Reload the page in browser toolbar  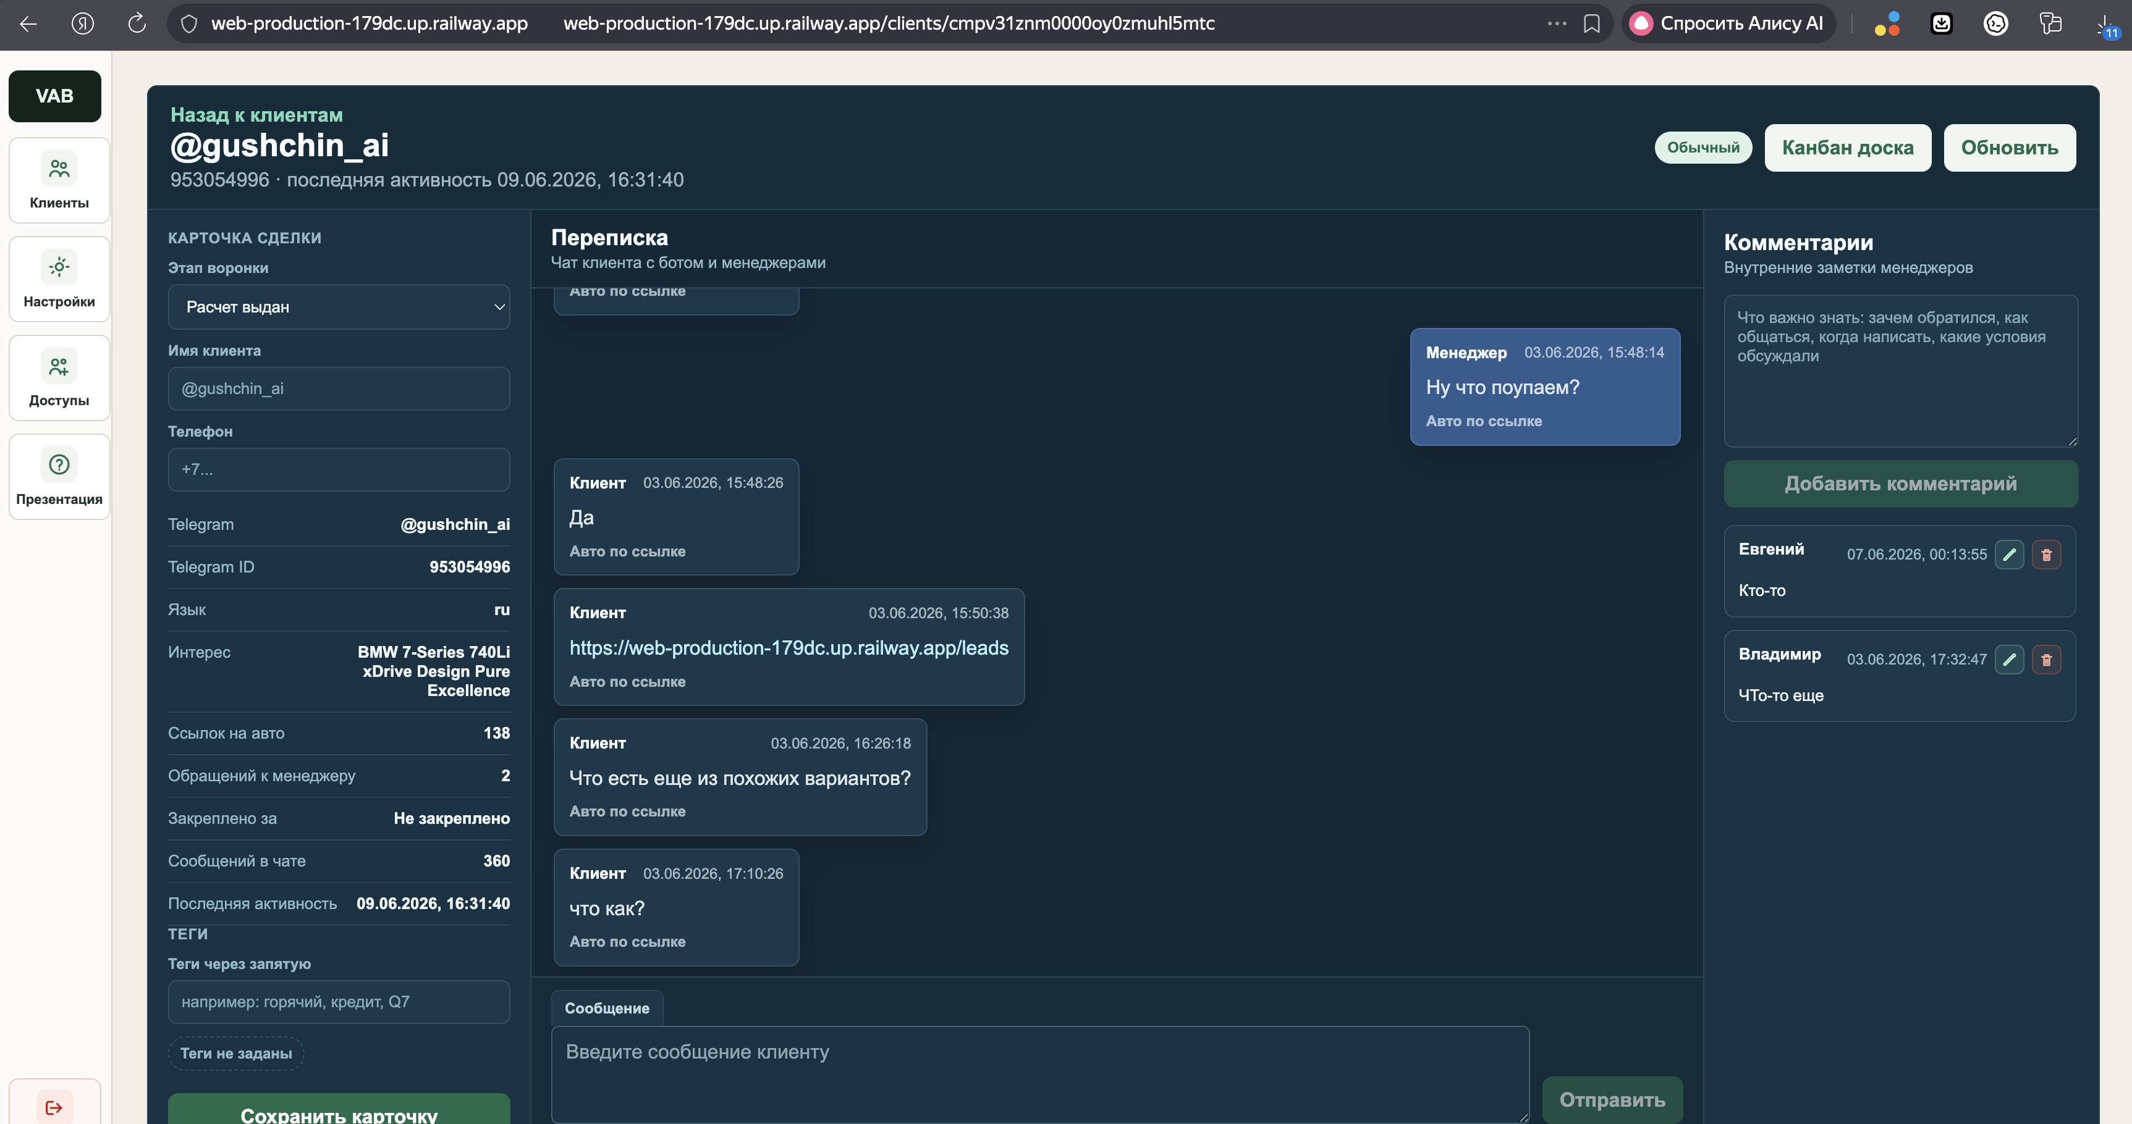tap(137, 23)
